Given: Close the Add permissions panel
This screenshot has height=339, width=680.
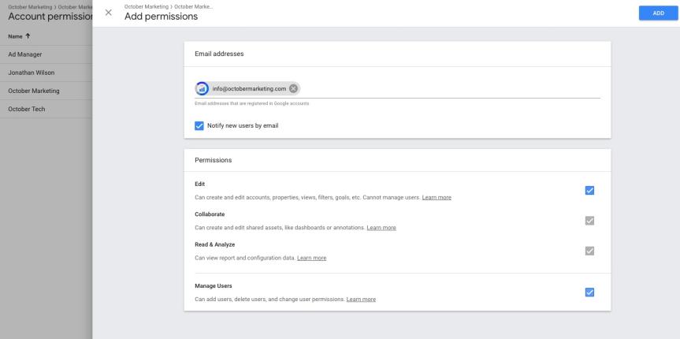Looking at the screenshot, I should [x=108, y=13].
